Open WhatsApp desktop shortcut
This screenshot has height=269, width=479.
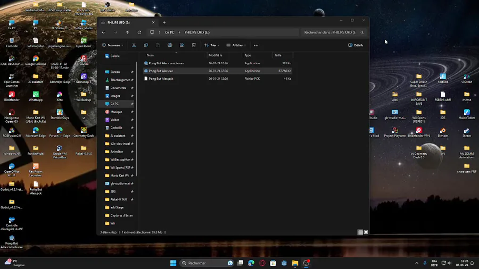point(36,96)
